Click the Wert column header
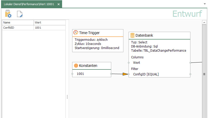208x118 pixels. coord(50,22)
